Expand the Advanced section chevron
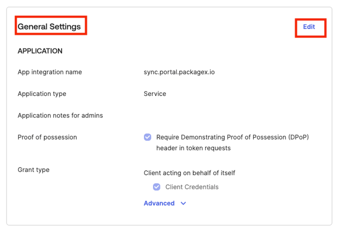 coord(183,203)
